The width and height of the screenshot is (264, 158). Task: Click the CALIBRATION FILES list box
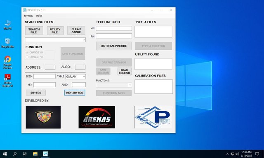(x=153, y=87)
